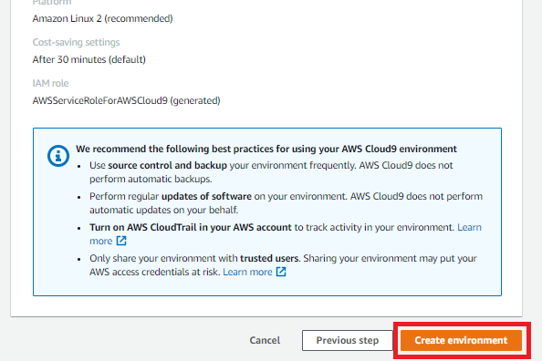Go back with Previous step button
The height and width of the screenshot is (361, 542).
[348, 340]
